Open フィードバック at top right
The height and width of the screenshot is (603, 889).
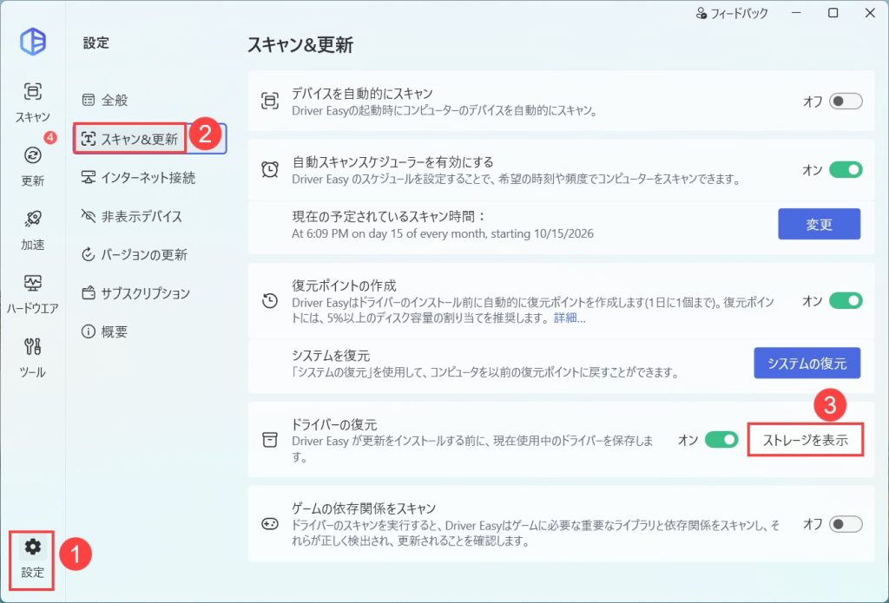731,13
